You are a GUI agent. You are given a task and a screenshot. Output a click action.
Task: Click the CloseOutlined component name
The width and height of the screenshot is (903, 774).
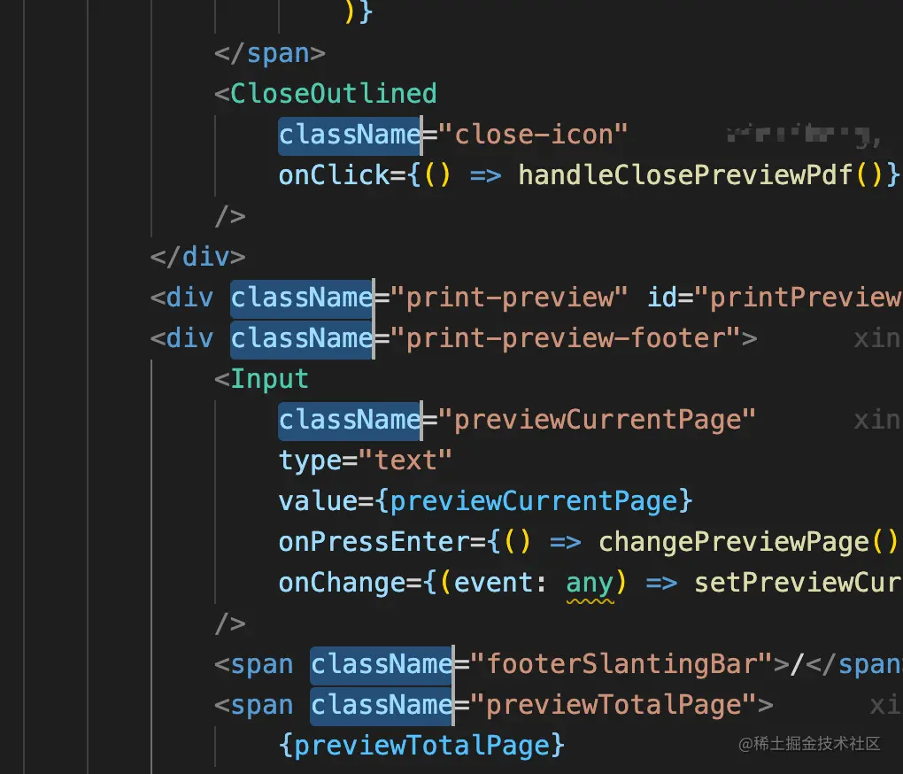coord(333,94)
